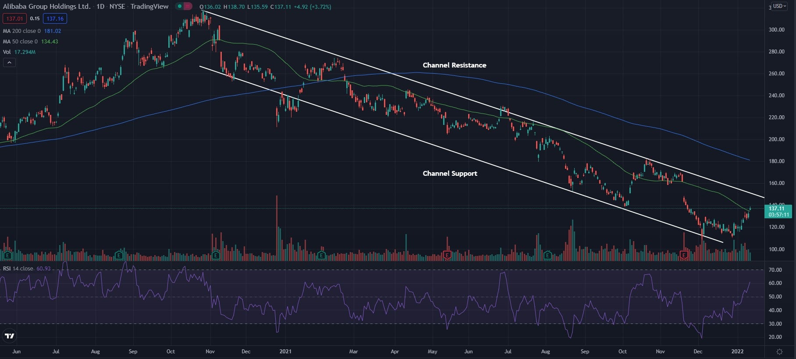Image resolution: width=796 pixels, height=359 pixels.
Task: Click the Mar label on time axis
Action: [353, 352]
